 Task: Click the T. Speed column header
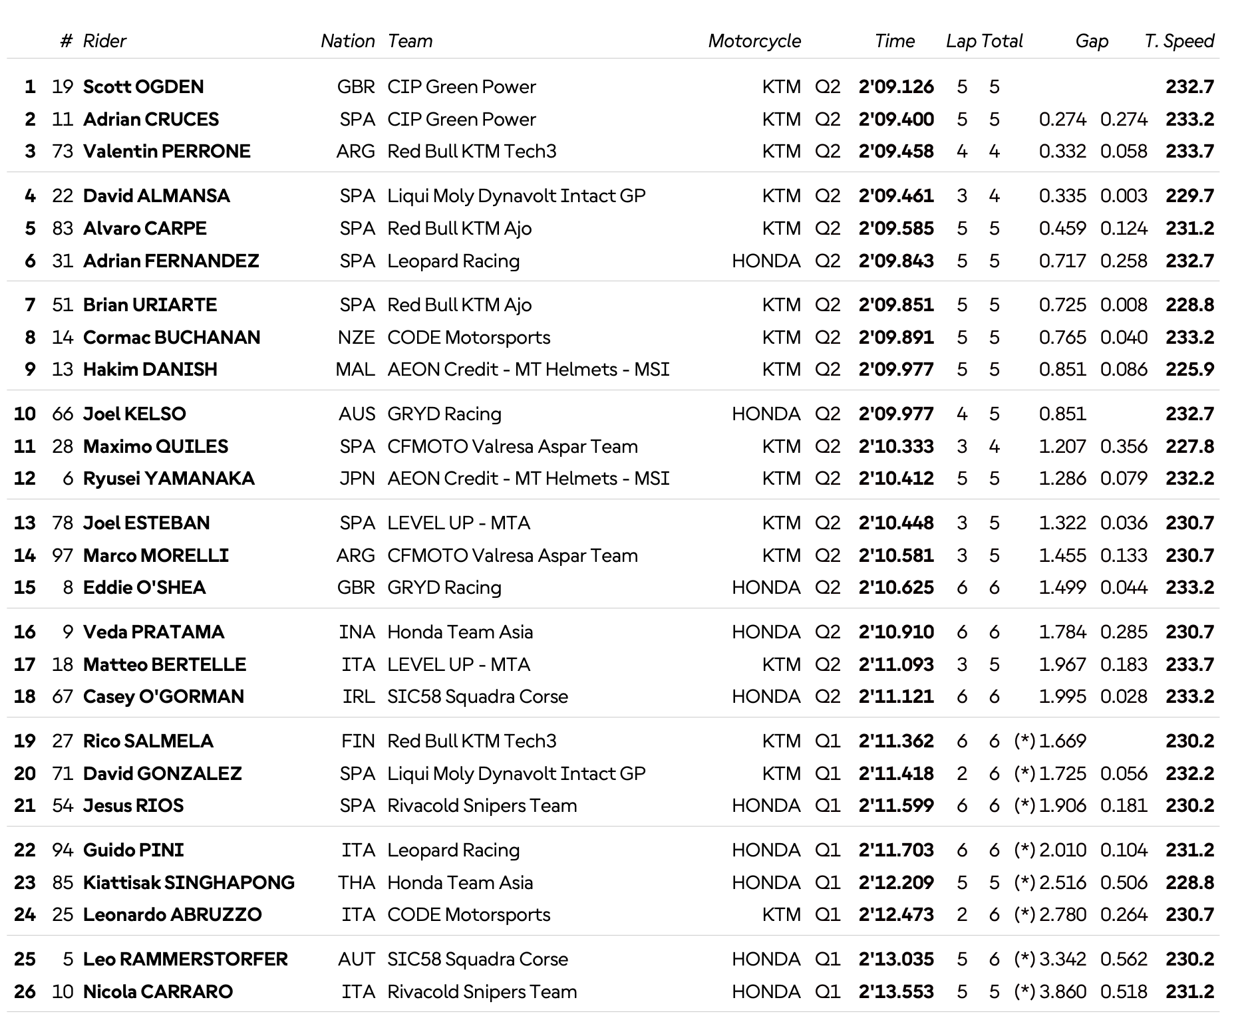(x=1179, y=41)
